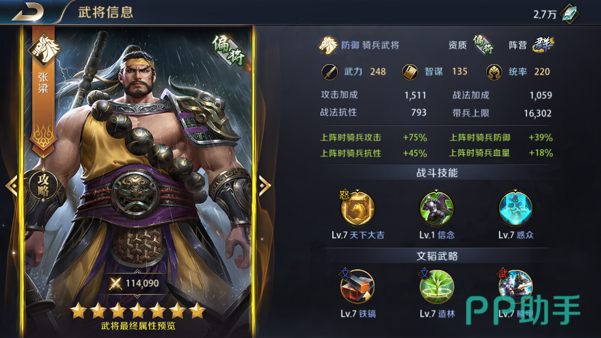
Task: Tap the back arrow icon
Action: pyautogui.click(x=28, y=12)
